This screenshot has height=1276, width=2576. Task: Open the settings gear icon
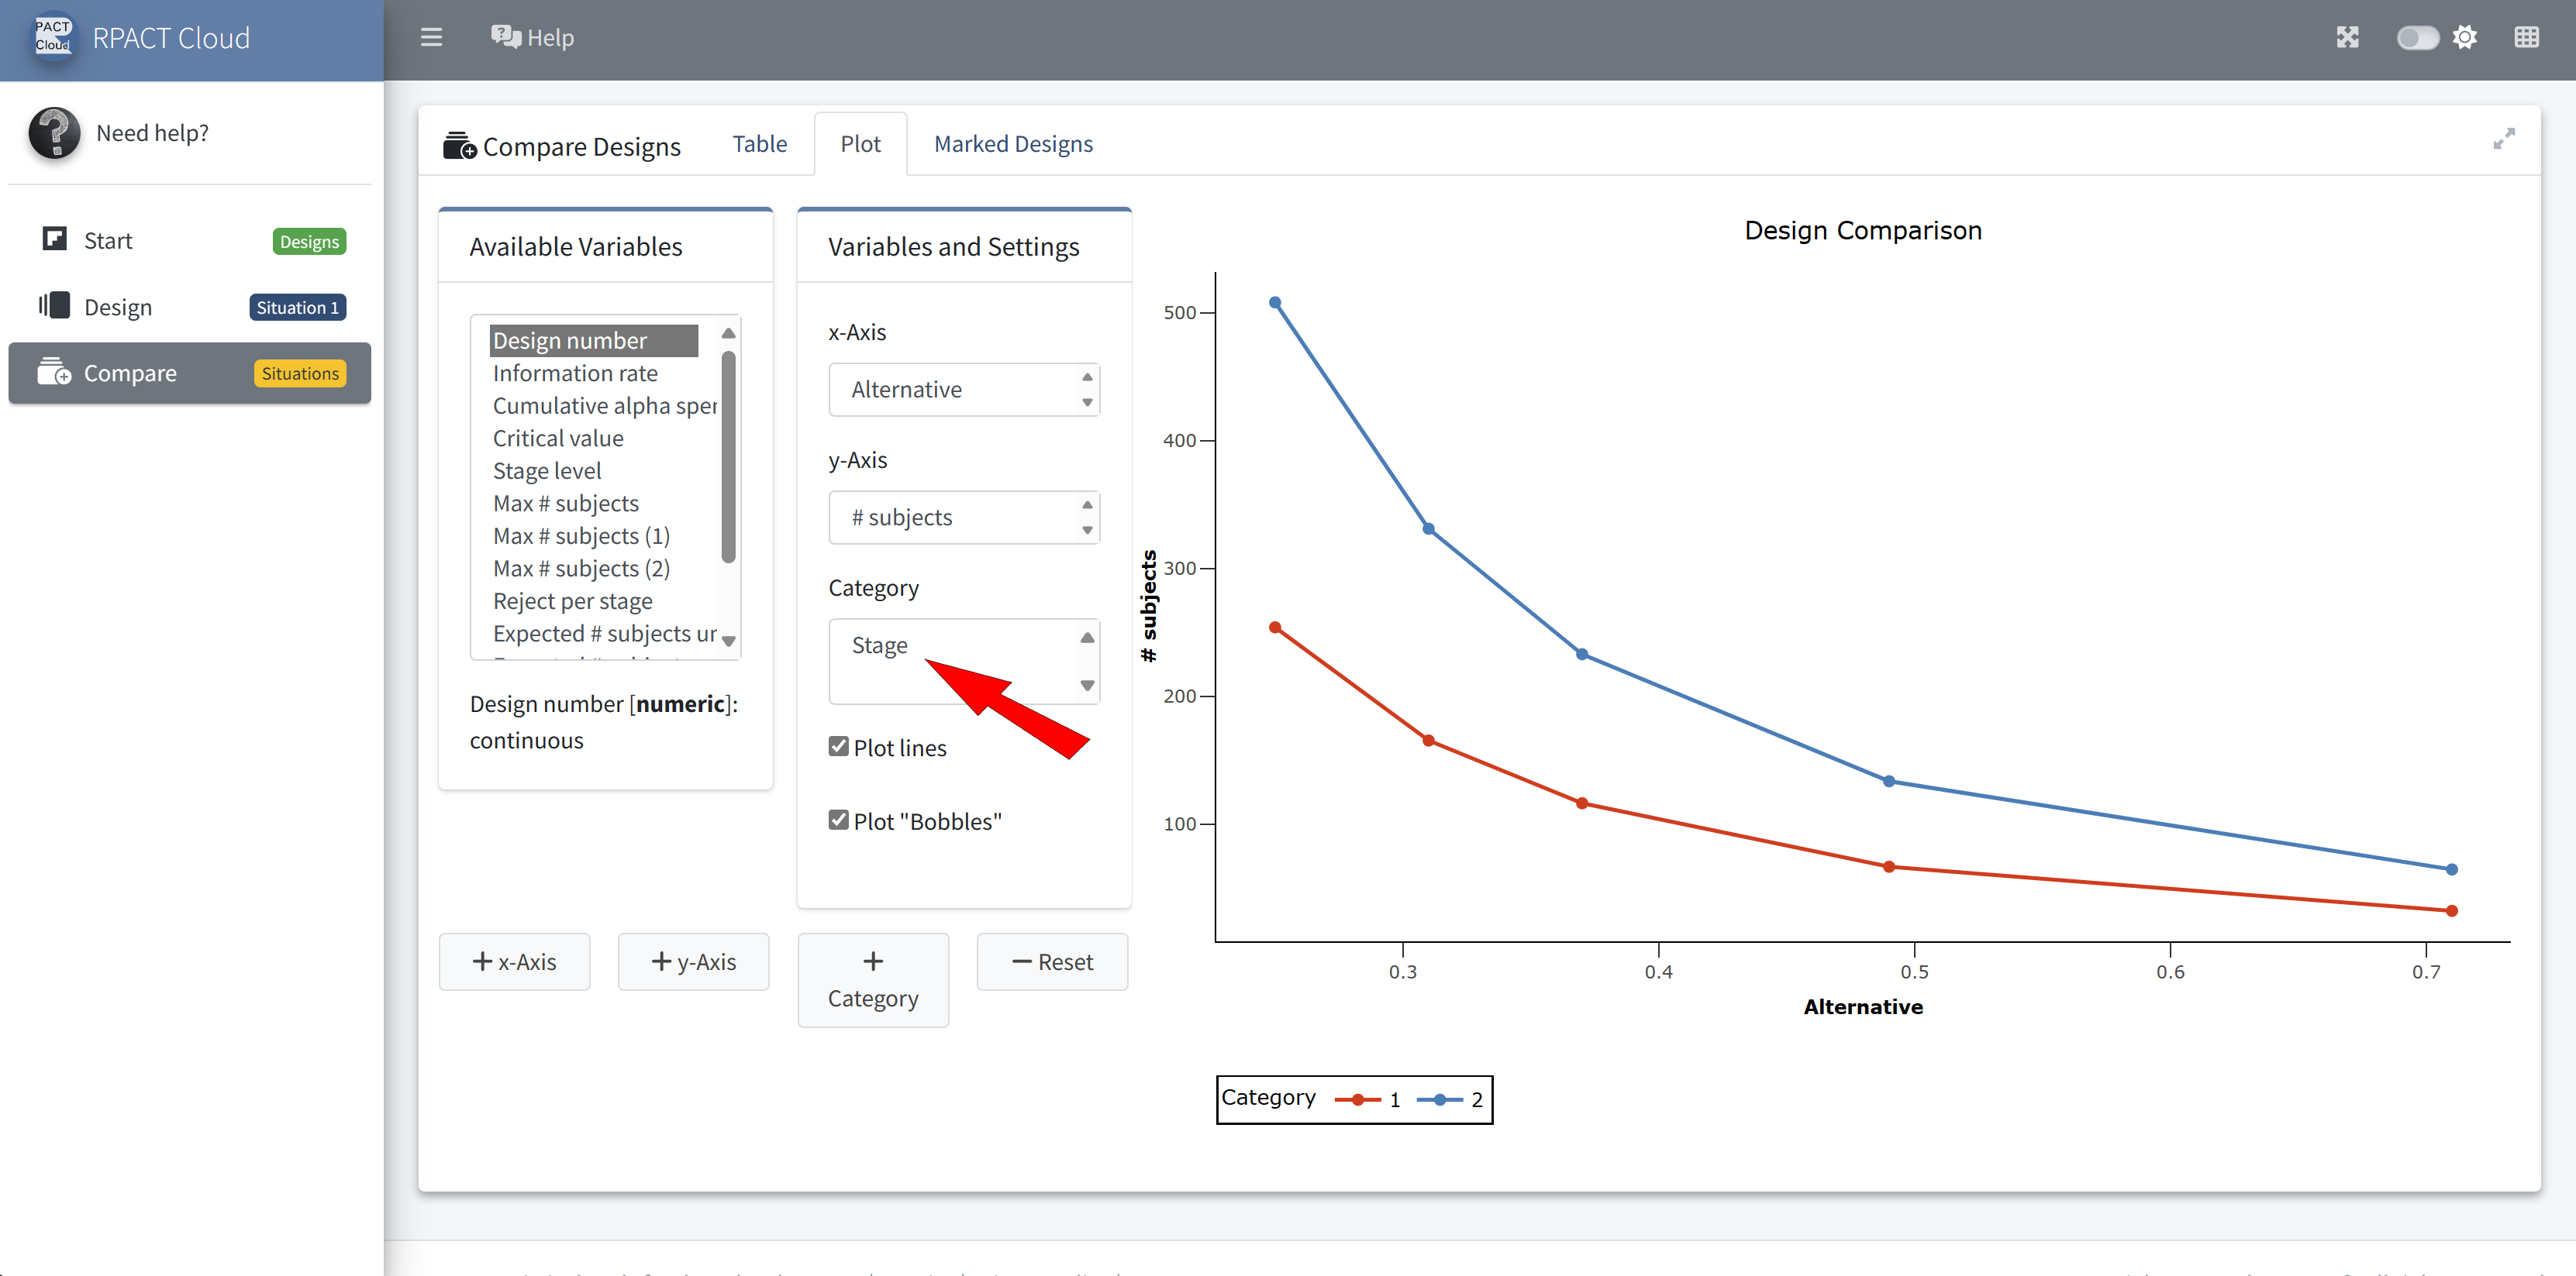tap(2465, 38)
